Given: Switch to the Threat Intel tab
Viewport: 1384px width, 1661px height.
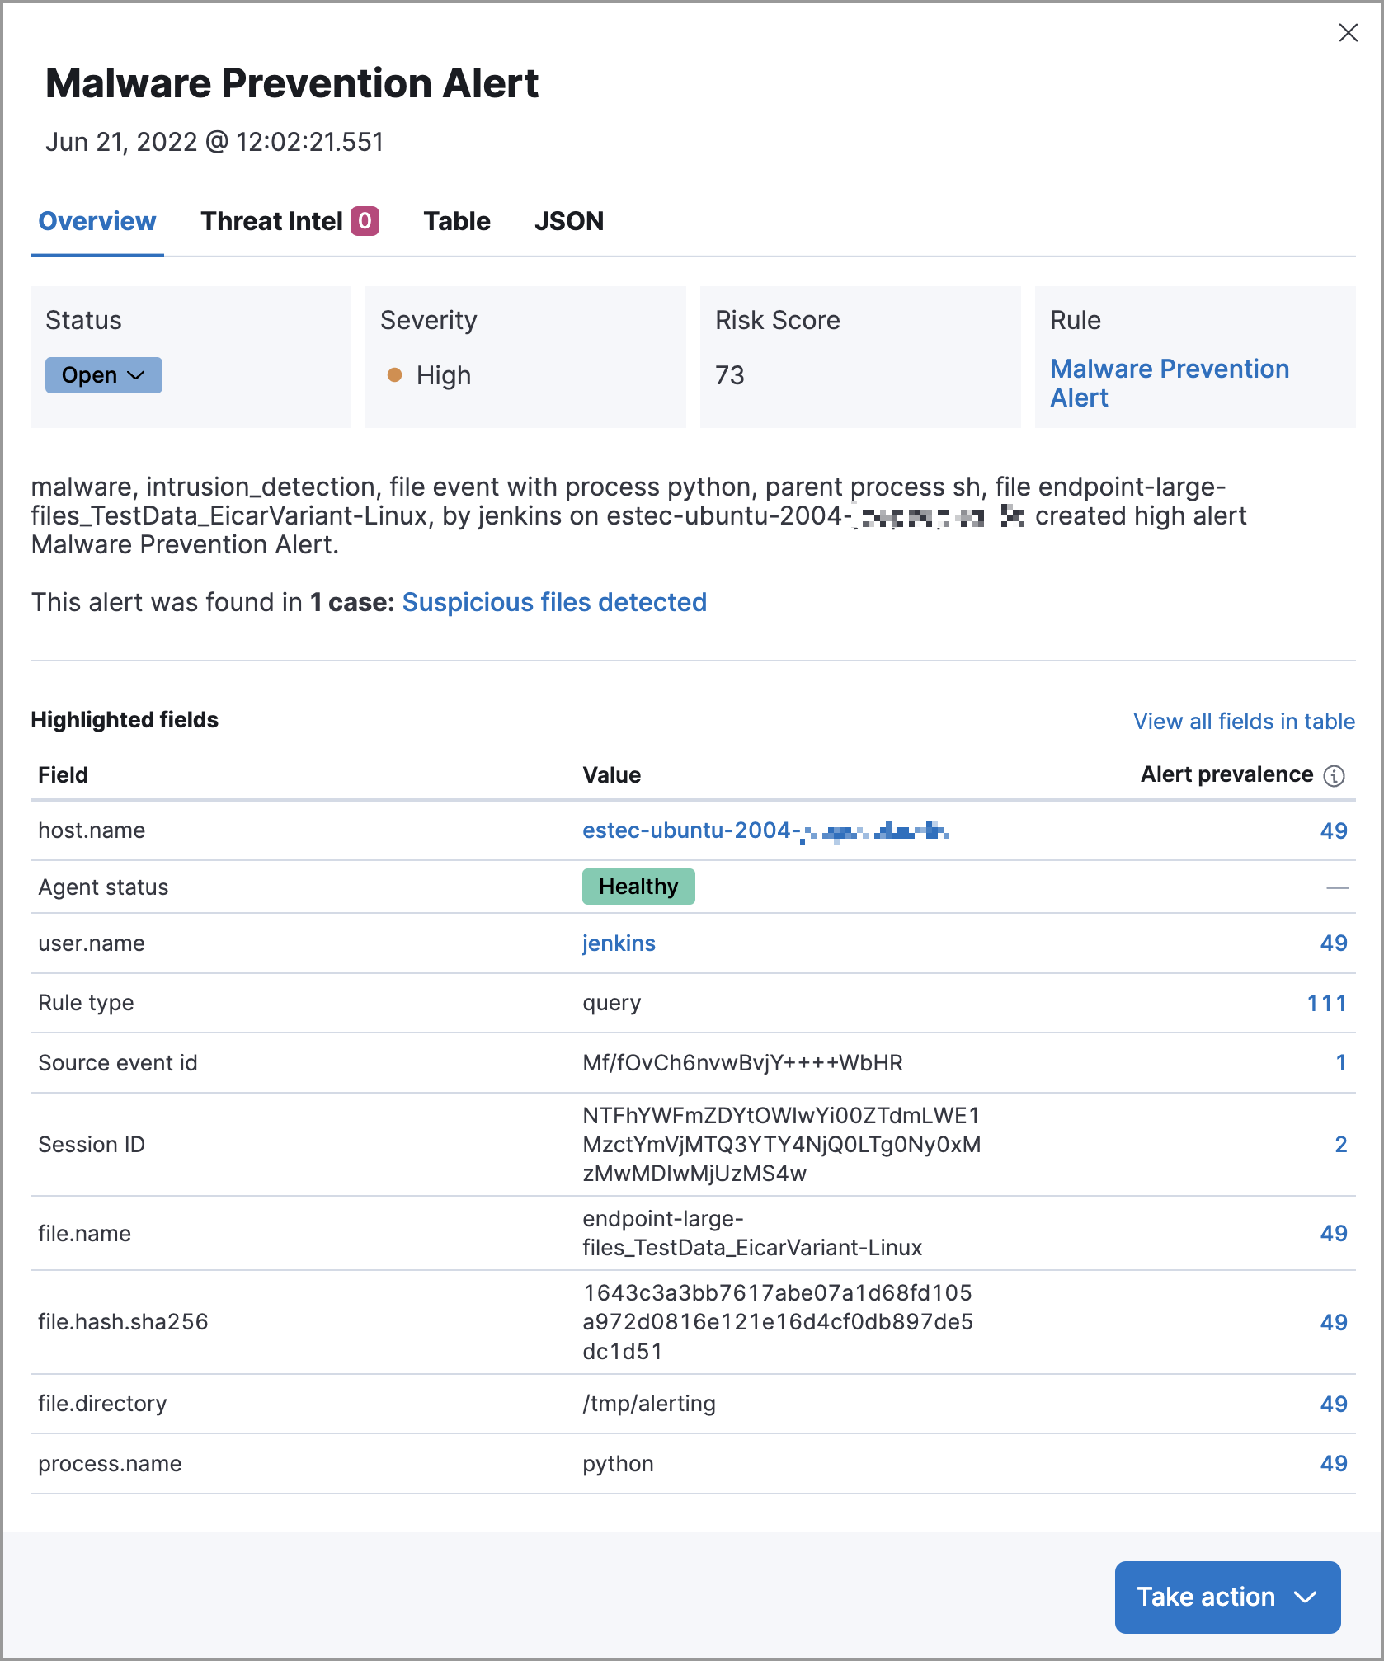Looking at the screenshot, I should click(289, 221).
